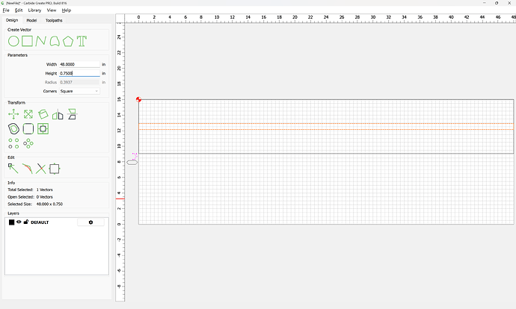
Task: Click the horizontal mirror flip icon
Action: pos(58,114)
